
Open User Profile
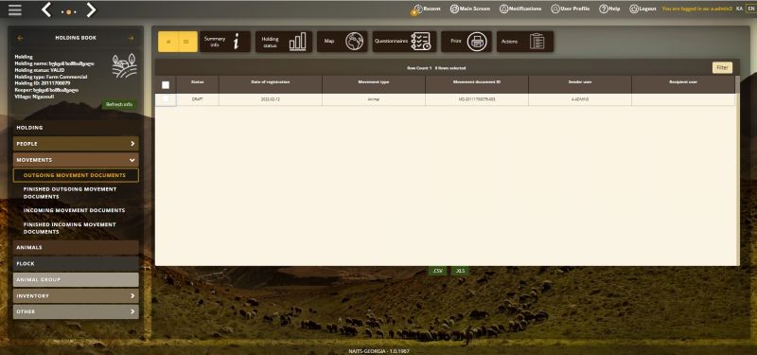pos(571,9)
